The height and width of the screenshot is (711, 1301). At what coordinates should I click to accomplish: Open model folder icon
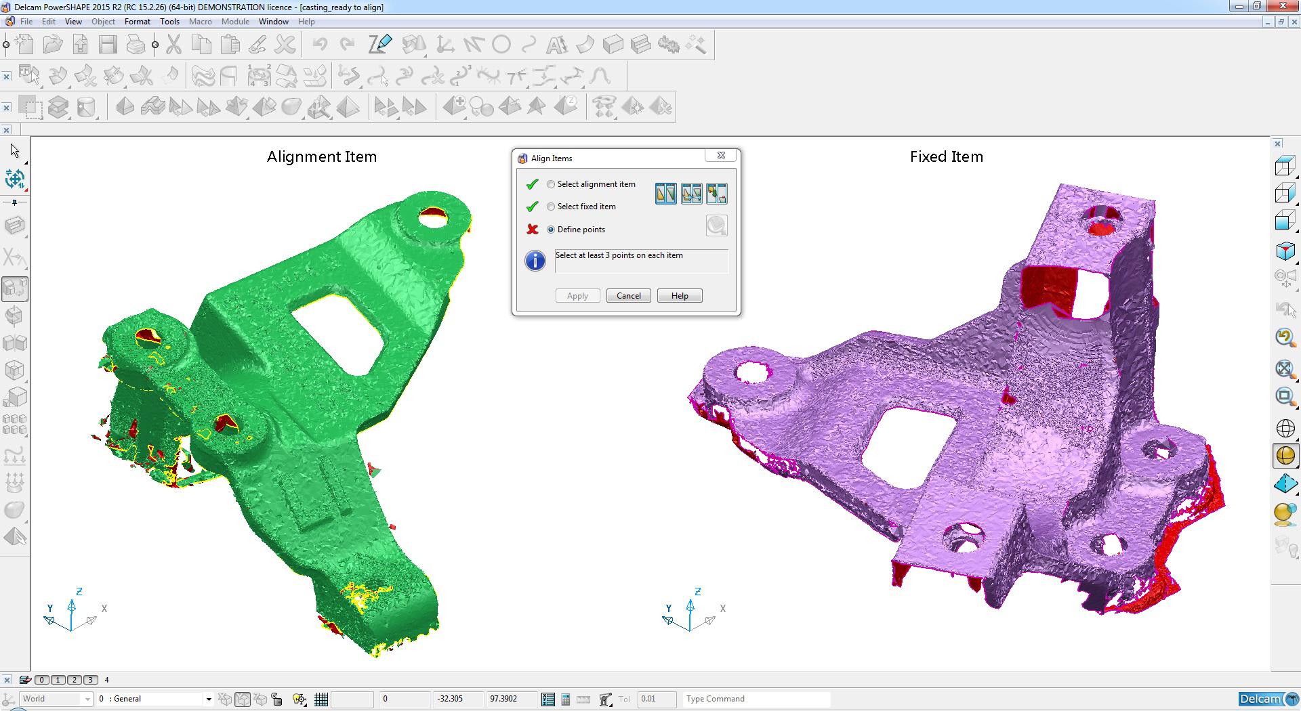pyautogui.click(x=53, y=45)
